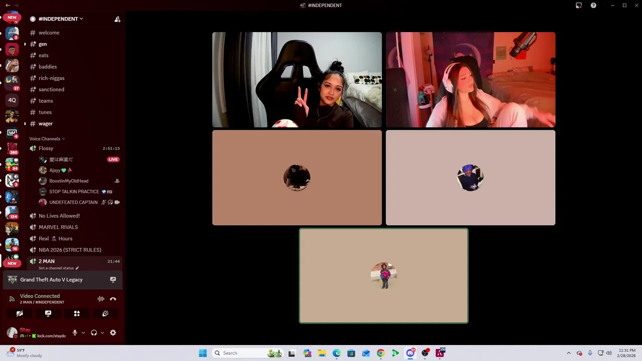Viewport: 642px width, 361px height.
Task: Open the 4Q server in sidebar
Action: coord(12,100)
